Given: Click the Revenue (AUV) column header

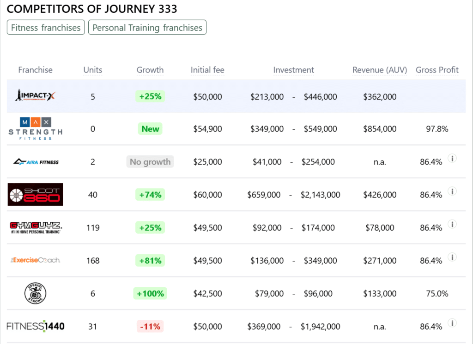Looking at the screenshot, I should click(380, 70).
